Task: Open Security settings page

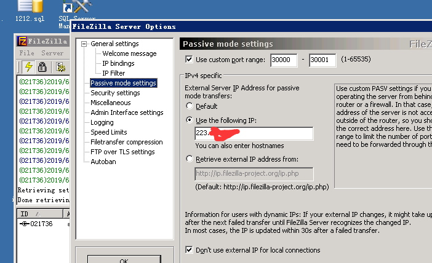Action: 115,93
